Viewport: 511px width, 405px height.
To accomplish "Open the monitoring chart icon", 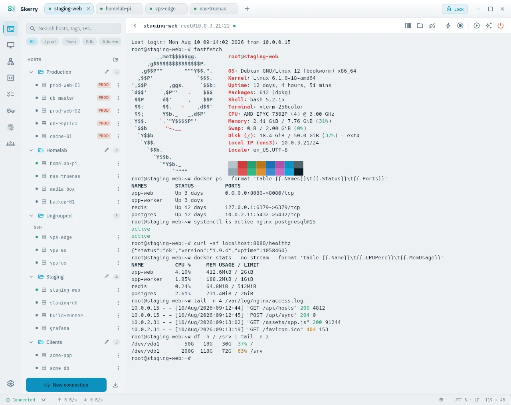I will 432,26.
